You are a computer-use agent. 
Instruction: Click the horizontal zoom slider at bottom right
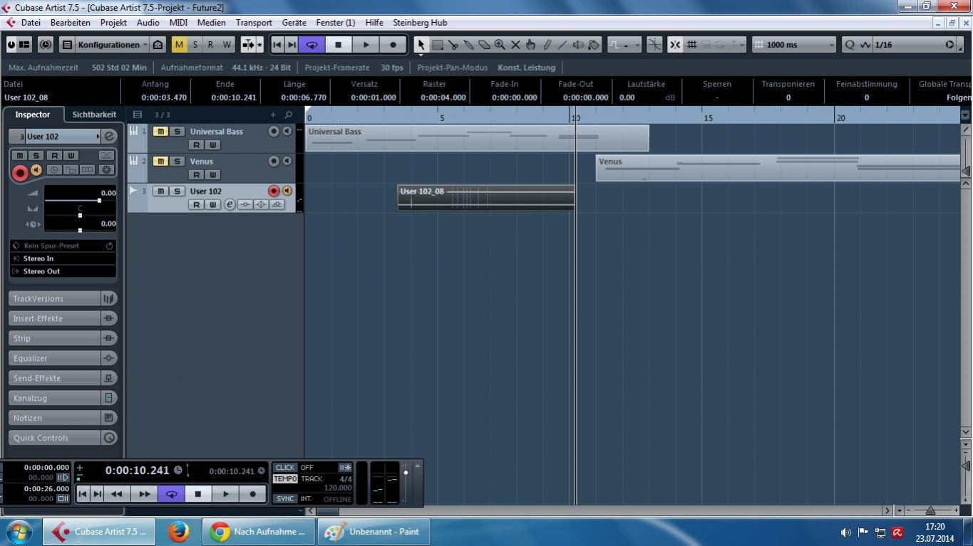[x=930, y=510]
